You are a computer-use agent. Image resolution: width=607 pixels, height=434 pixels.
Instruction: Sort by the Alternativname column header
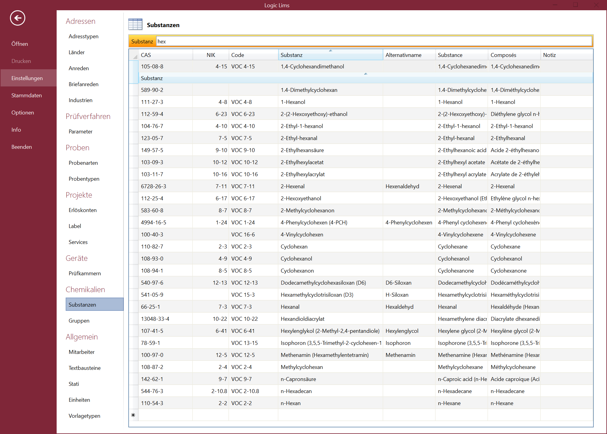coord(409,55)
